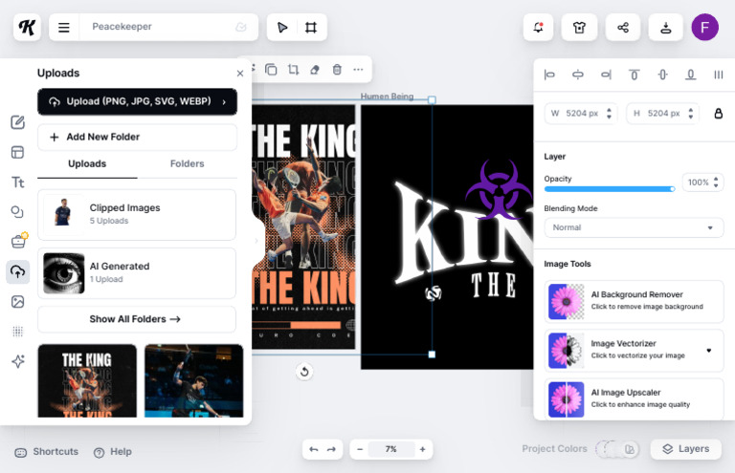The height and width of the screenshot is (473, 735).
Task: Adjust height stepper arrows
Action: [x=690, y=113]
